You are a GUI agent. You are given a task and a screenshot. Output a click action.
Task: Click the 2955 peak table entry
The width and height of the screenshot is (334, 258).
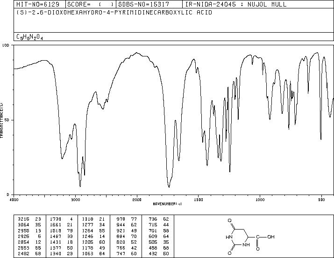click(x=23, y=230)
